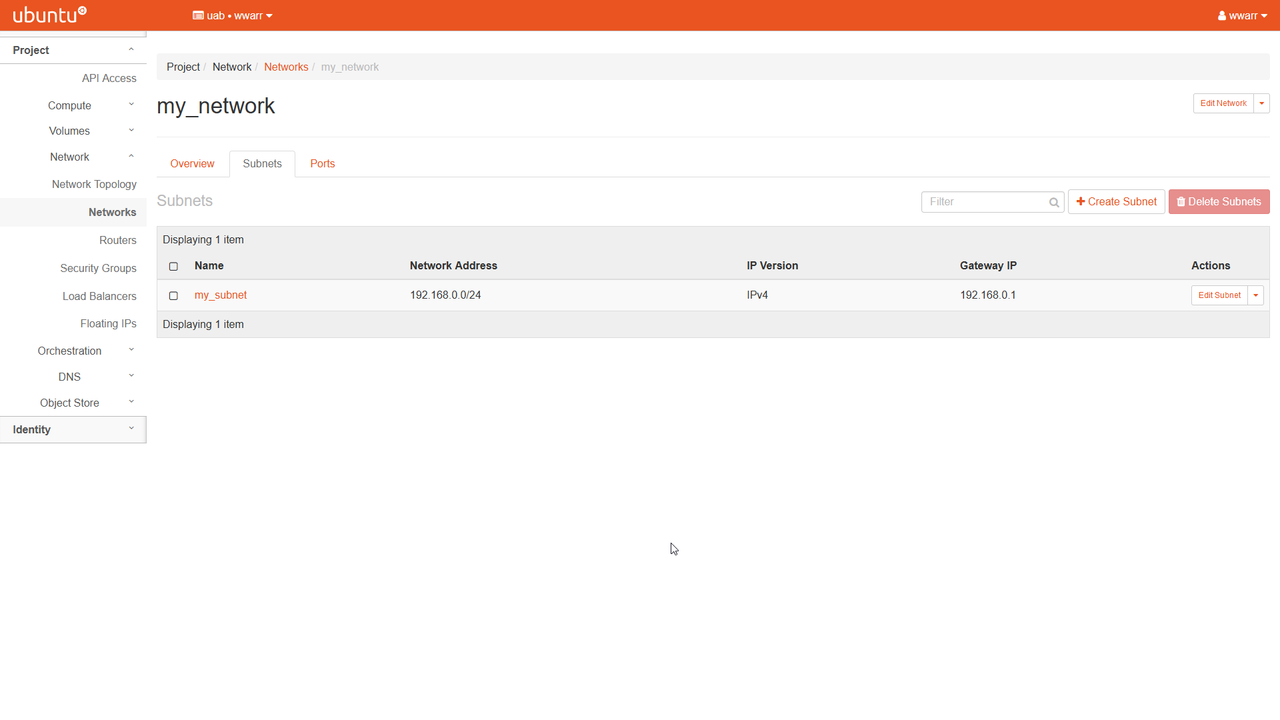
Task: Click the Networks breadcrumb link
Action: click(286, 67)
